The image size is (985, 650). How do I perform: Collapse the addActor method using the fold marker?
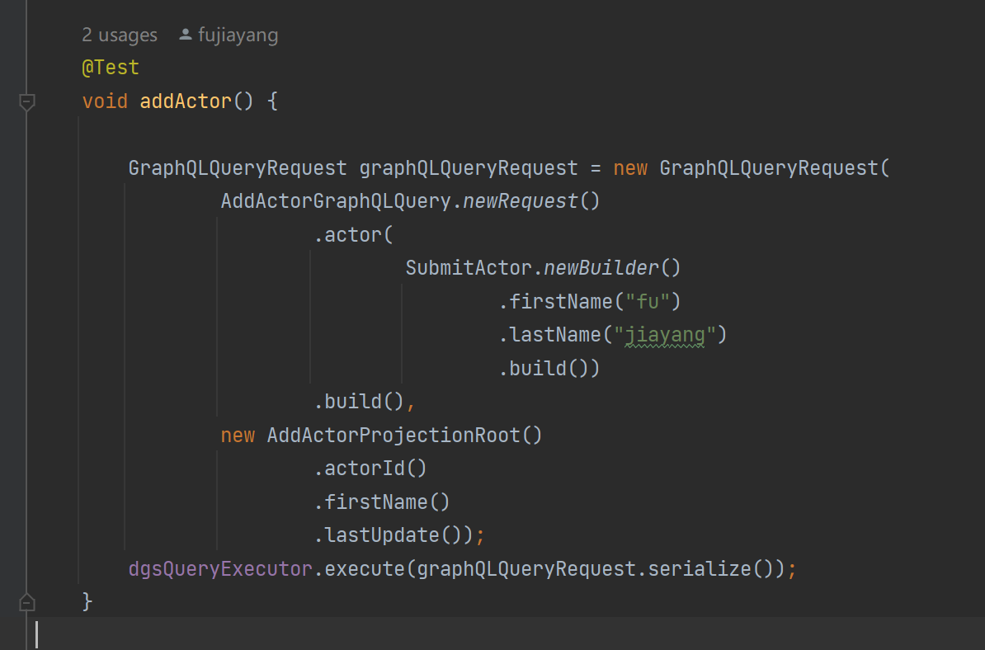pyautogui.click(x=27, y=102)
